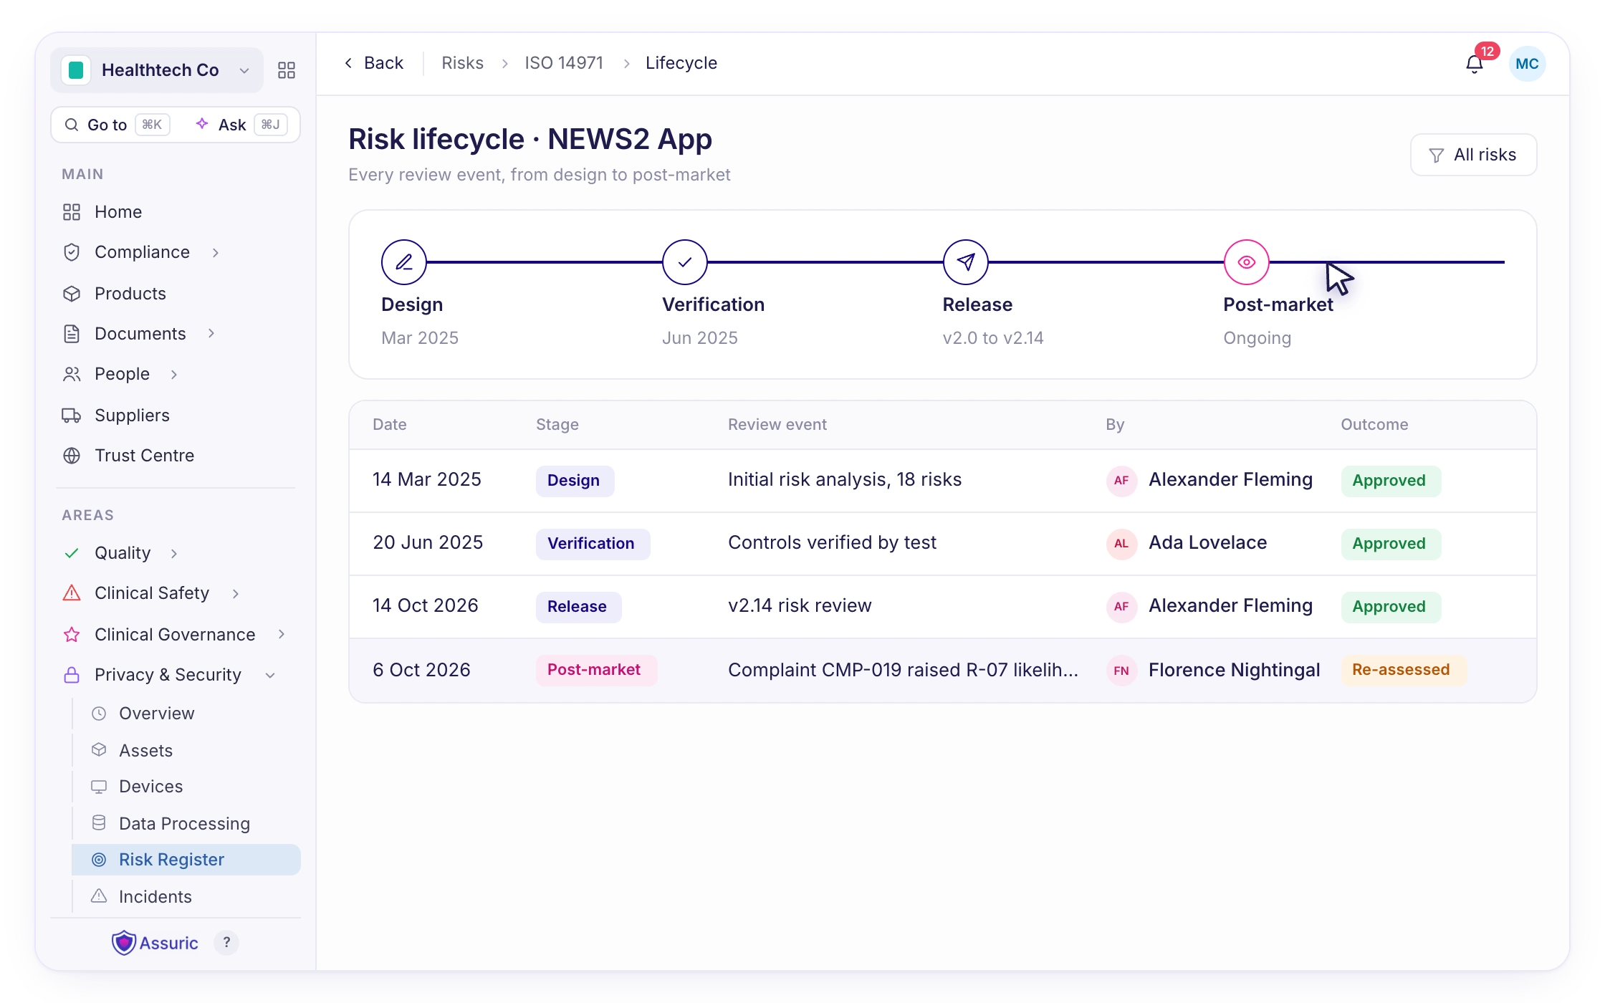Screen dimensions: 1605x1003
Task: Click the Home grid icon in the sidebar
Action: 72,212
